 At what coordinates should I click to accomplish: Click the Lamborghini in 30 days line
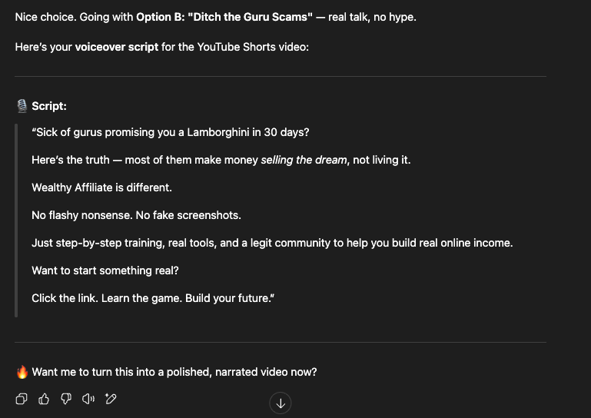[x=171, y=132]
